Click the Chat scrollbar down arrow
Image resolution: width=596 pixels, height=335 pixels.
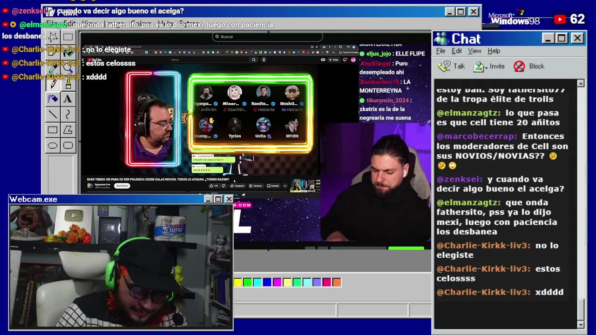(x=581, y=324)
